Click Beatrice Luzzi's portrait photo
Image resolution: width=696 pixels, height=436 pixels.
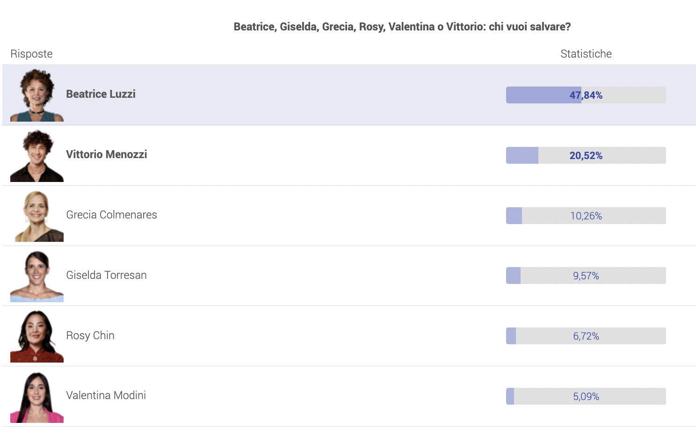point(37,95)
